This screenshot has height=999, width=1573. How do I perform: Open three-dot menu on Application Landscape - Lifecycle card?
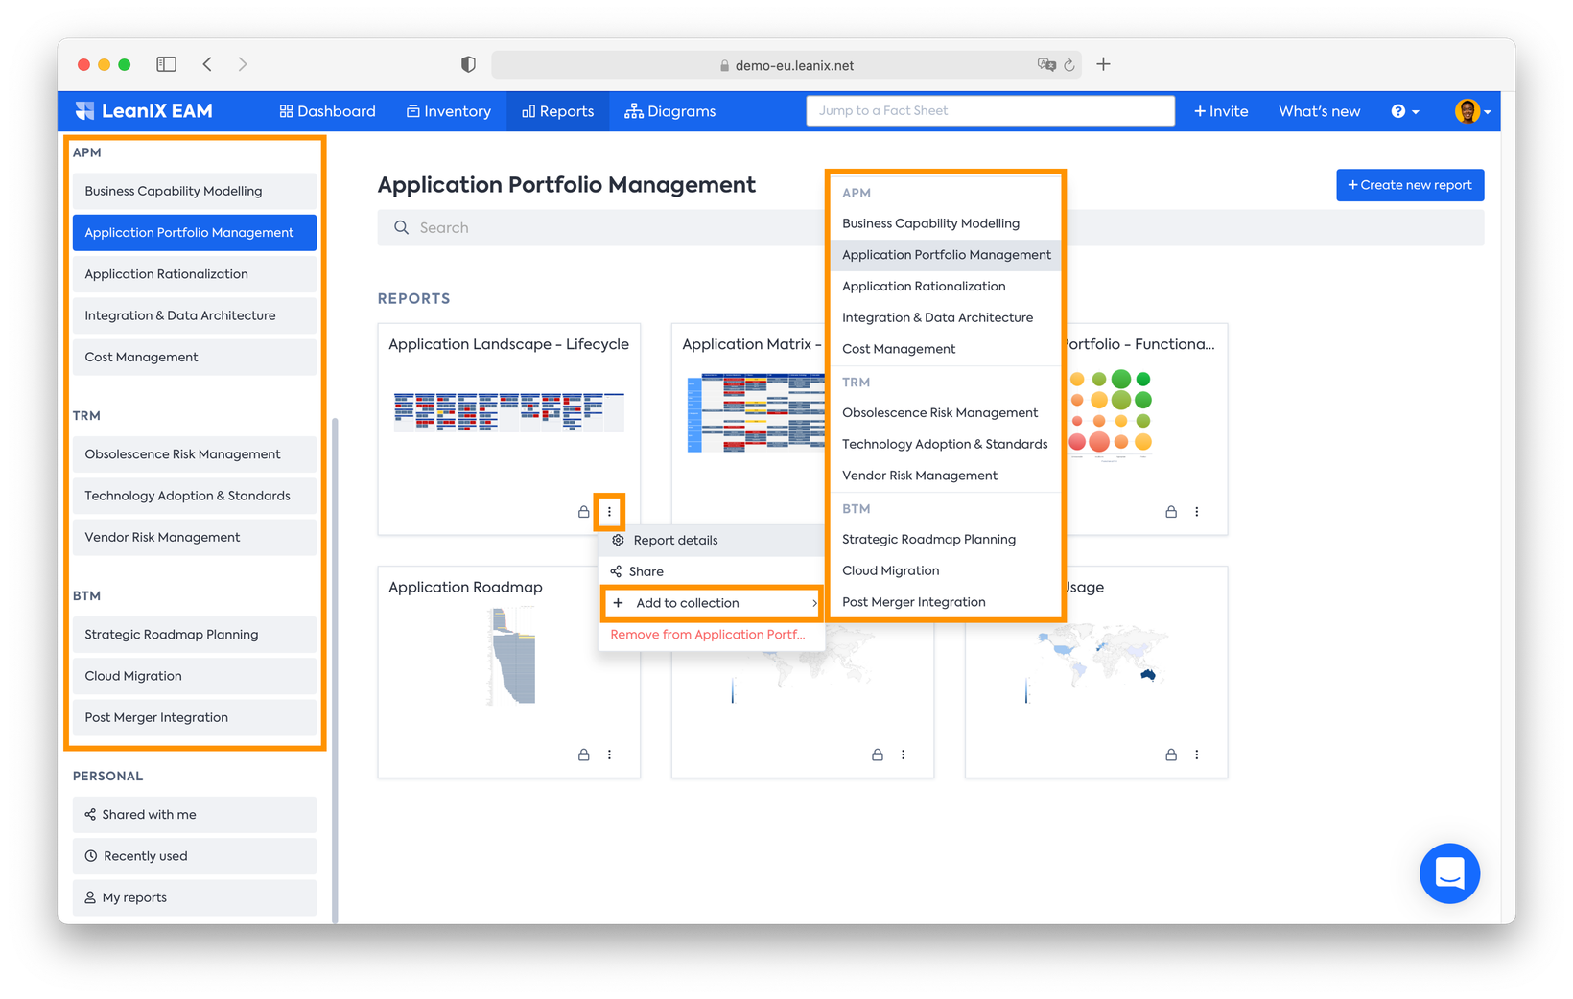click(x=609, y=512)
